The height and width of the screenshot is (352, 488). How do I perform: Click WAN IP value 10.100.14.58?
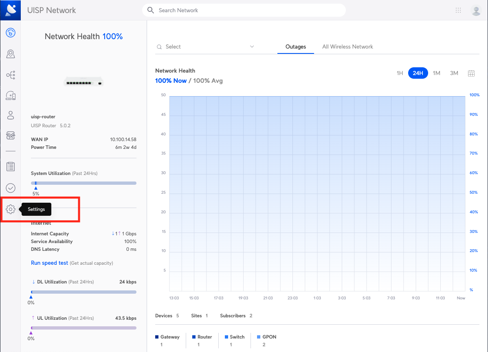click(123, 139)
